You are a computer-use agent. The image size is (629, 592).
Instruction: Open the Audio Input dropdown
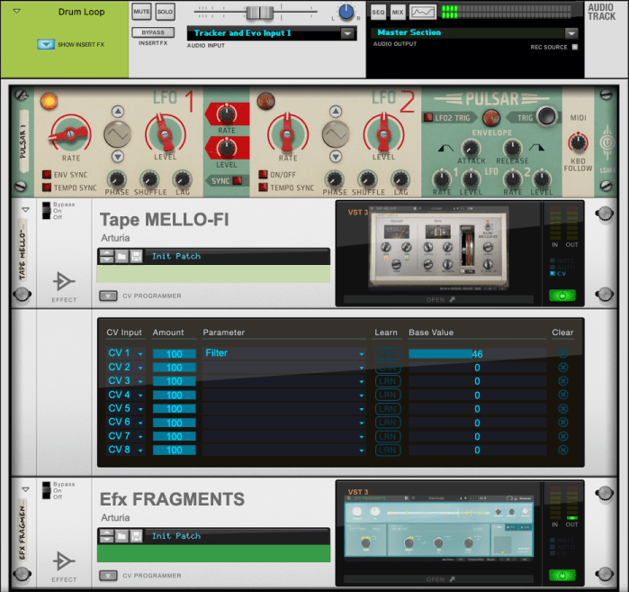[x=347, y=33]
